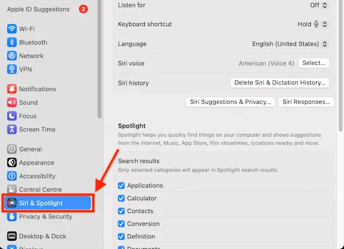Click the Desktop & Dock icon

pos(12,236)
